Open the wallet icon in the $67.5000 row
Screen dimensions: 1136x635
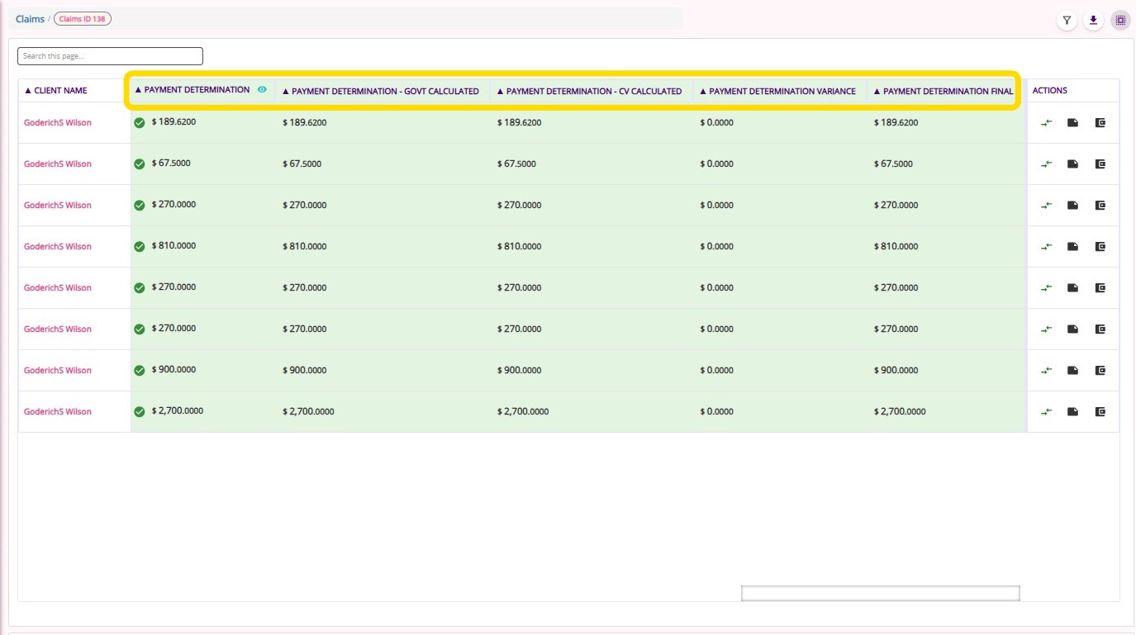click(x=1100, y=164)
